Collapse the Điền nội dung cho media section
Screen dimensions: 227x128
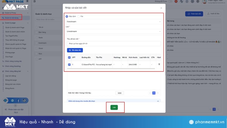click(158, 101)
